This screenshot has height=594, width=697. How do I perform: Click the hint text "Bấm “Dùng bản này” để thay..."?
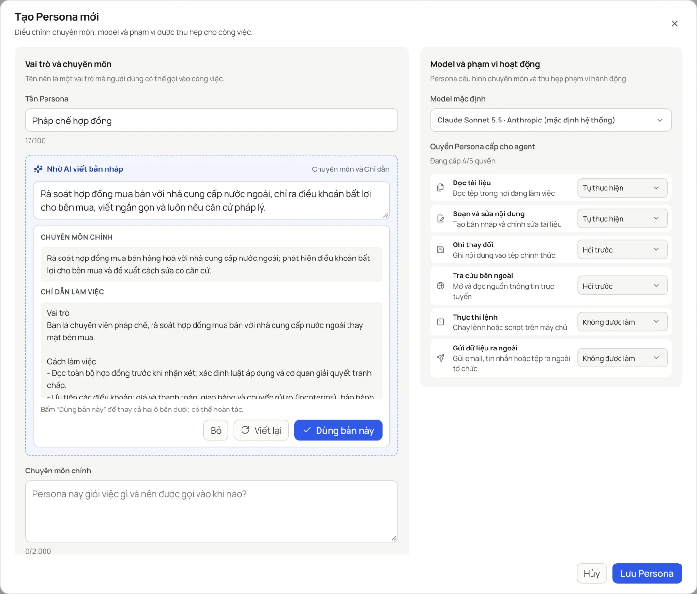142,410
